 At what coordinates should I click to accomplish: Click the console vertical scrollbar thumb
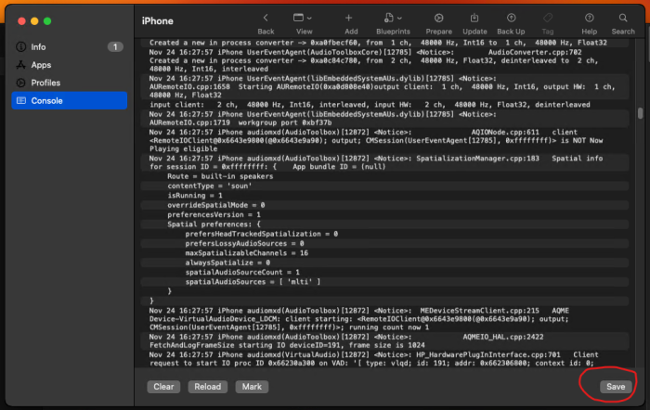click(x=641, y=113)
